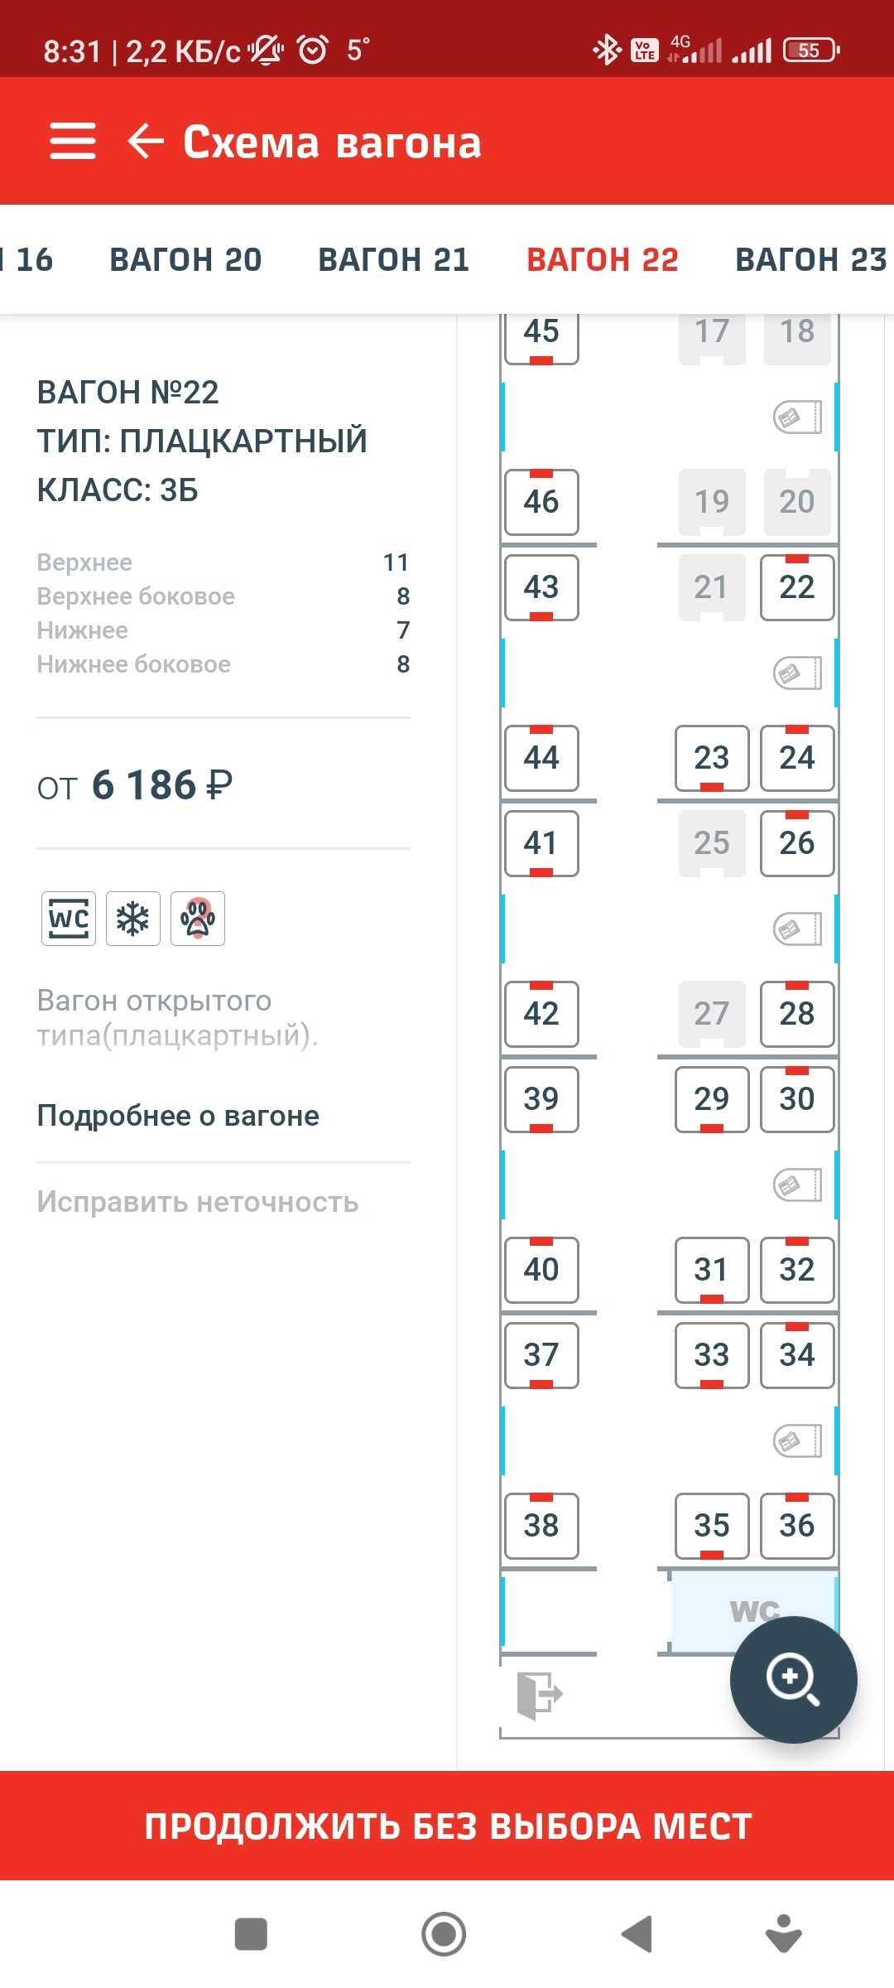Screen dimensions: 894x1988
Task: Tap the WC amenity icon
Action: (69, 919)
